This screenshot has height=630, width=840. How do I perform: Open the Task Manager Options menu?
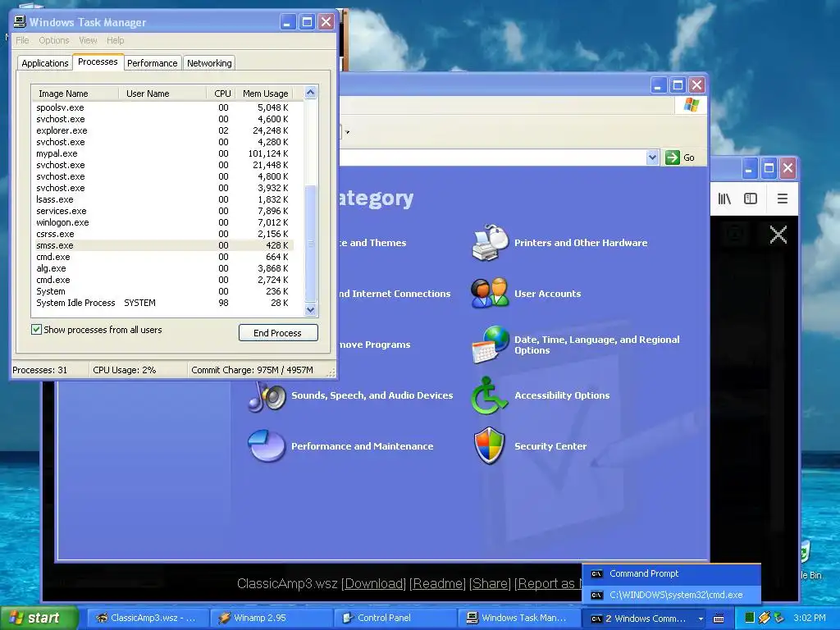(54, 40)
